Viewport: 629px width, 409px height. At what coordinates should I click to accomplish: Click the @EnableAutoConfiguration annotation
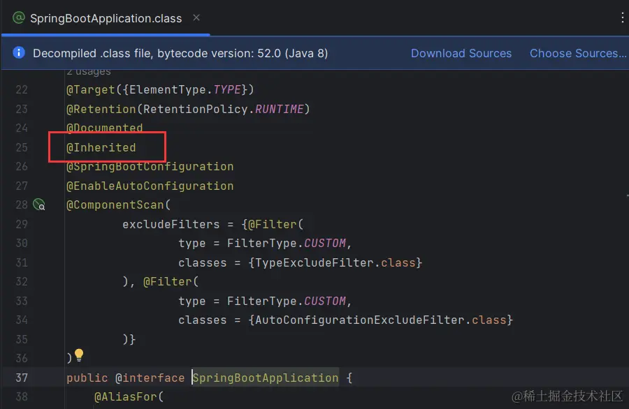(150, 186)
